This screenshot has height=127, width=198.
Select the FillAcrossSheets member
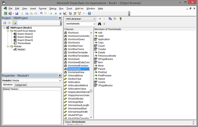tap(107, 56)
